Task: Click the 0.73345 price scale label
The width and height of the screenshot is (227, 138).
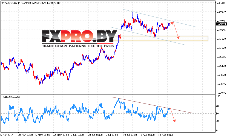Action: pyautogui.click(x=221, y=84)
